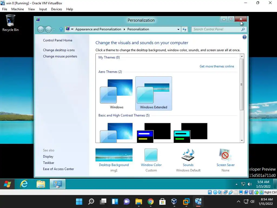Open recent pages dropdown beside Forward arrow
Screen dimensions: 277x208
(x=54, y=29)
